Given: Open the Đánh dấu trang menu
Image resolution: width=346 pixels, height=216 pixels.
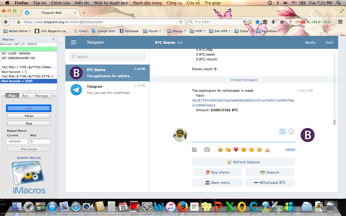Looking at the screenshot, I should [x=147, y=3].
